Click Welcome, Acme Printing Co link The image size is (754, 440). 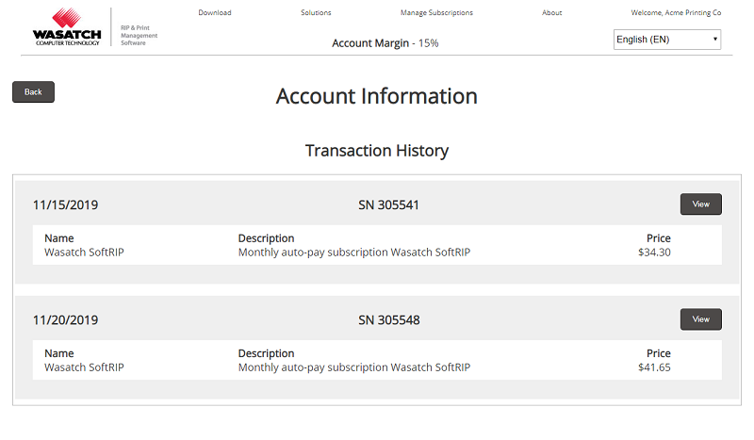click(x=676, y=12)
